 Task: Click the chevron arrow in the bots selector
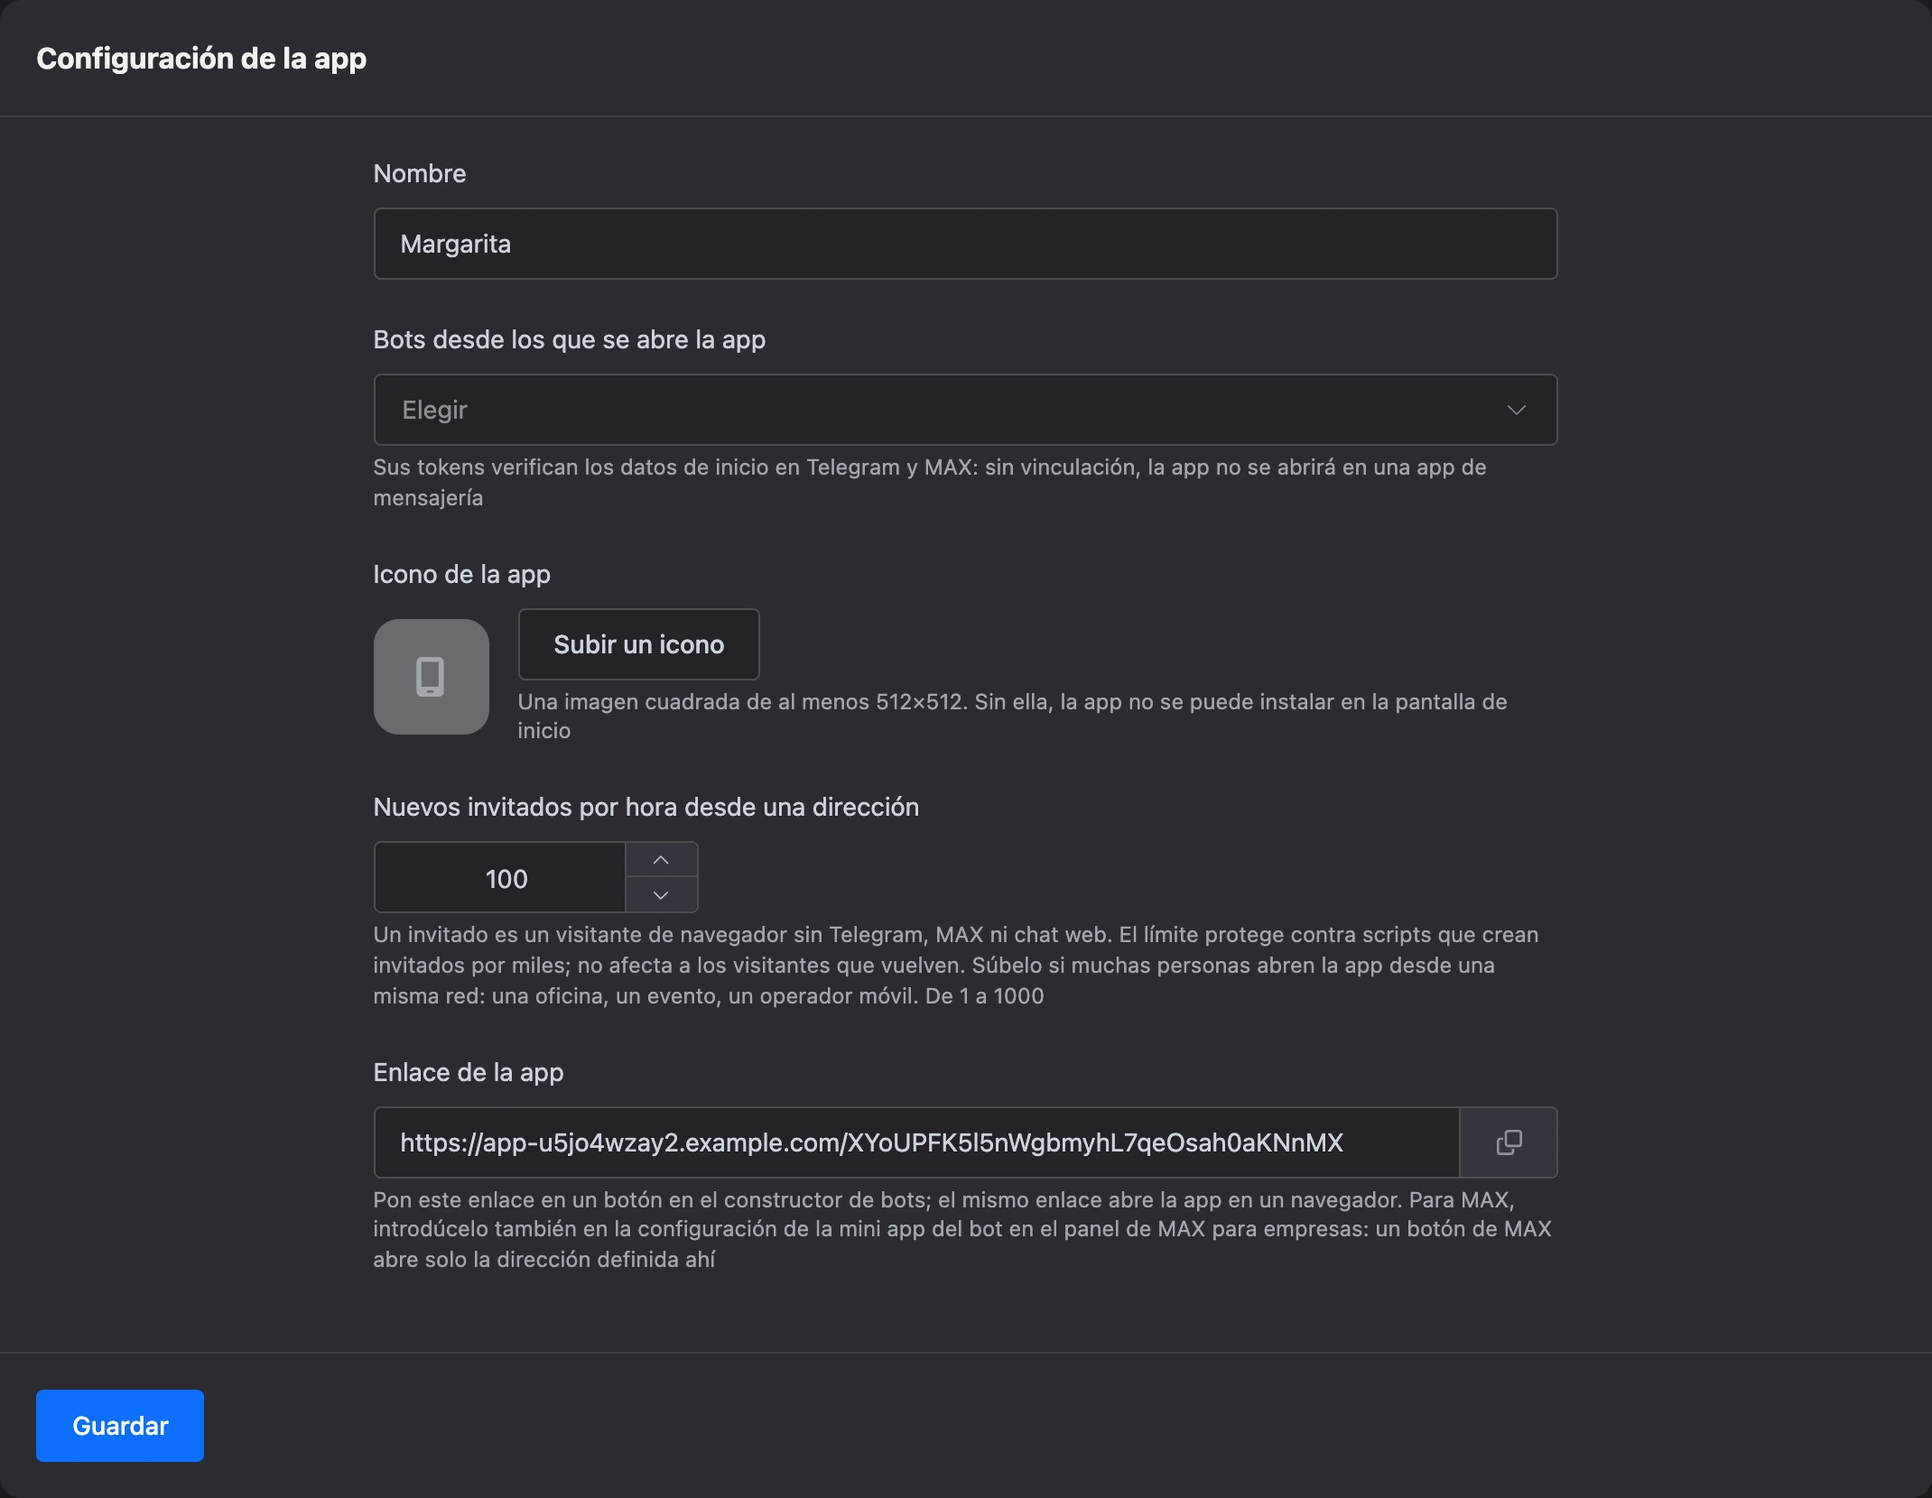point(1517,410)
